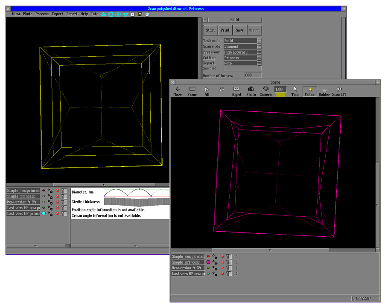
Task: Choose the Tool pointer icon
Action: coord(295,91)
